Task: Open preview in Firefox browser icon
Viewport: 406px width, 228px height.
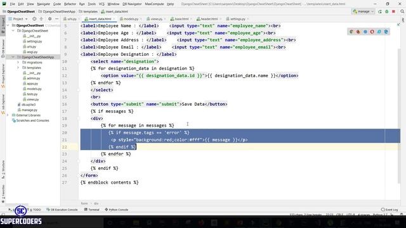Action: [x=358, y=32]
